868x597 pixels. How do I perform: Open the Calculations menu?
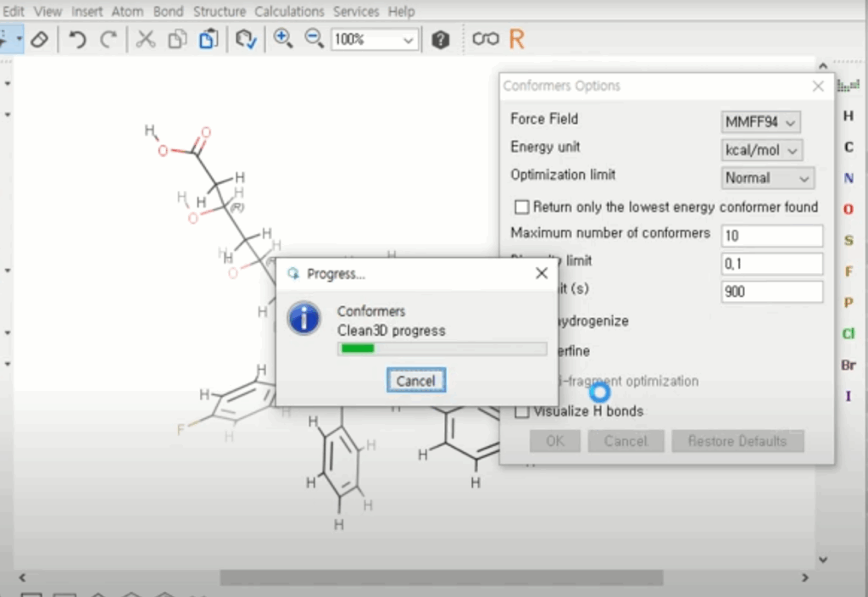289,11
